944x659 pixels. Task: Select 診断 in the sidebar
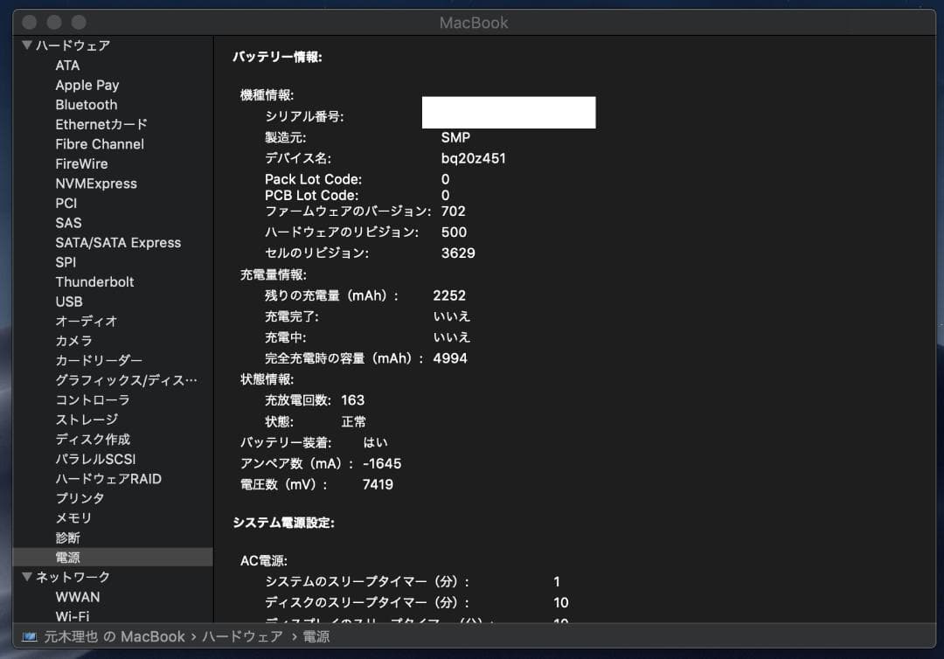pyautogui.click(x=69, y=538)
